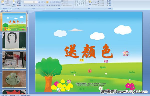Apply bold formatting with the B icon
Image resolution: width=150 pixels, height=96 pixels.
(x=25, y=5)
